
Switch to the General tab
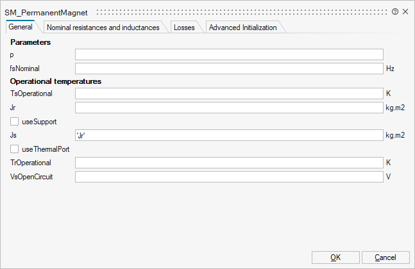pos(21,28)
